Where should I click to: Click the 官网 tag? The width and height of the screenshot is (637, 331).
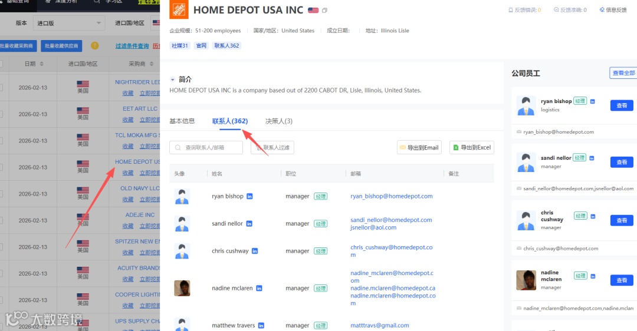click(x=202, y=46)
